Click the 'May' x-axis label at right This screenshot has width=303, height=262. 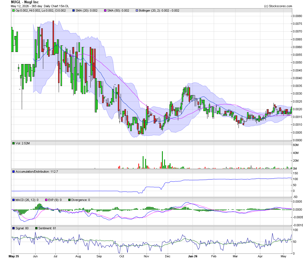point(283,256)
